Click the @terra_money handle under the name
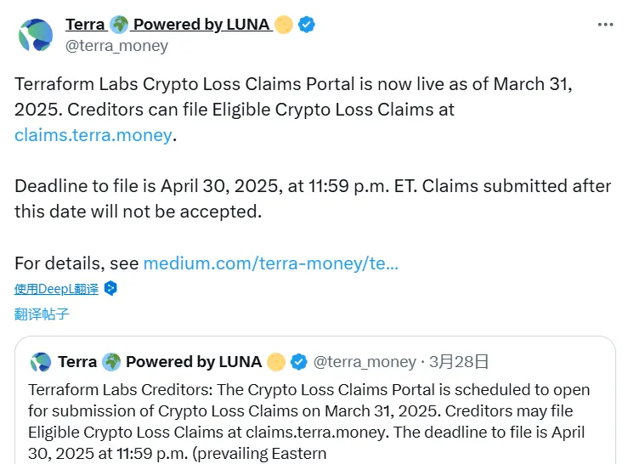Screen dimensions: 628x464 tap(116, 45)
